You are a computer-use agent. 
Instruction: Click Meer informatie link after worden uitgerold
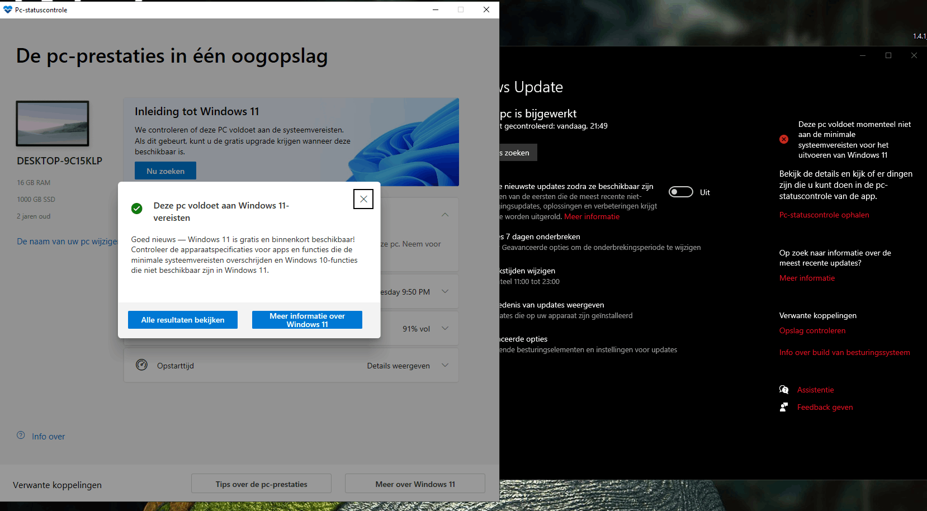[592, 216]
